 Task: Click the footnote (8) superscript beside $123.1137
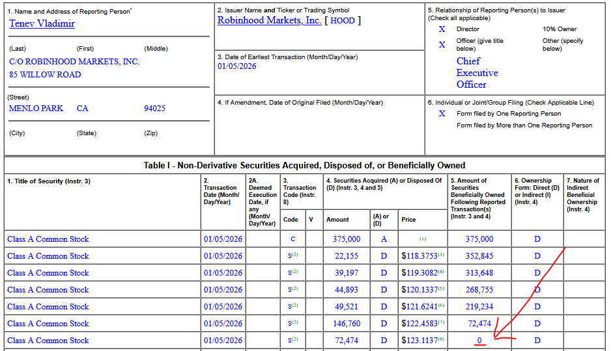[x=441, y=339]
